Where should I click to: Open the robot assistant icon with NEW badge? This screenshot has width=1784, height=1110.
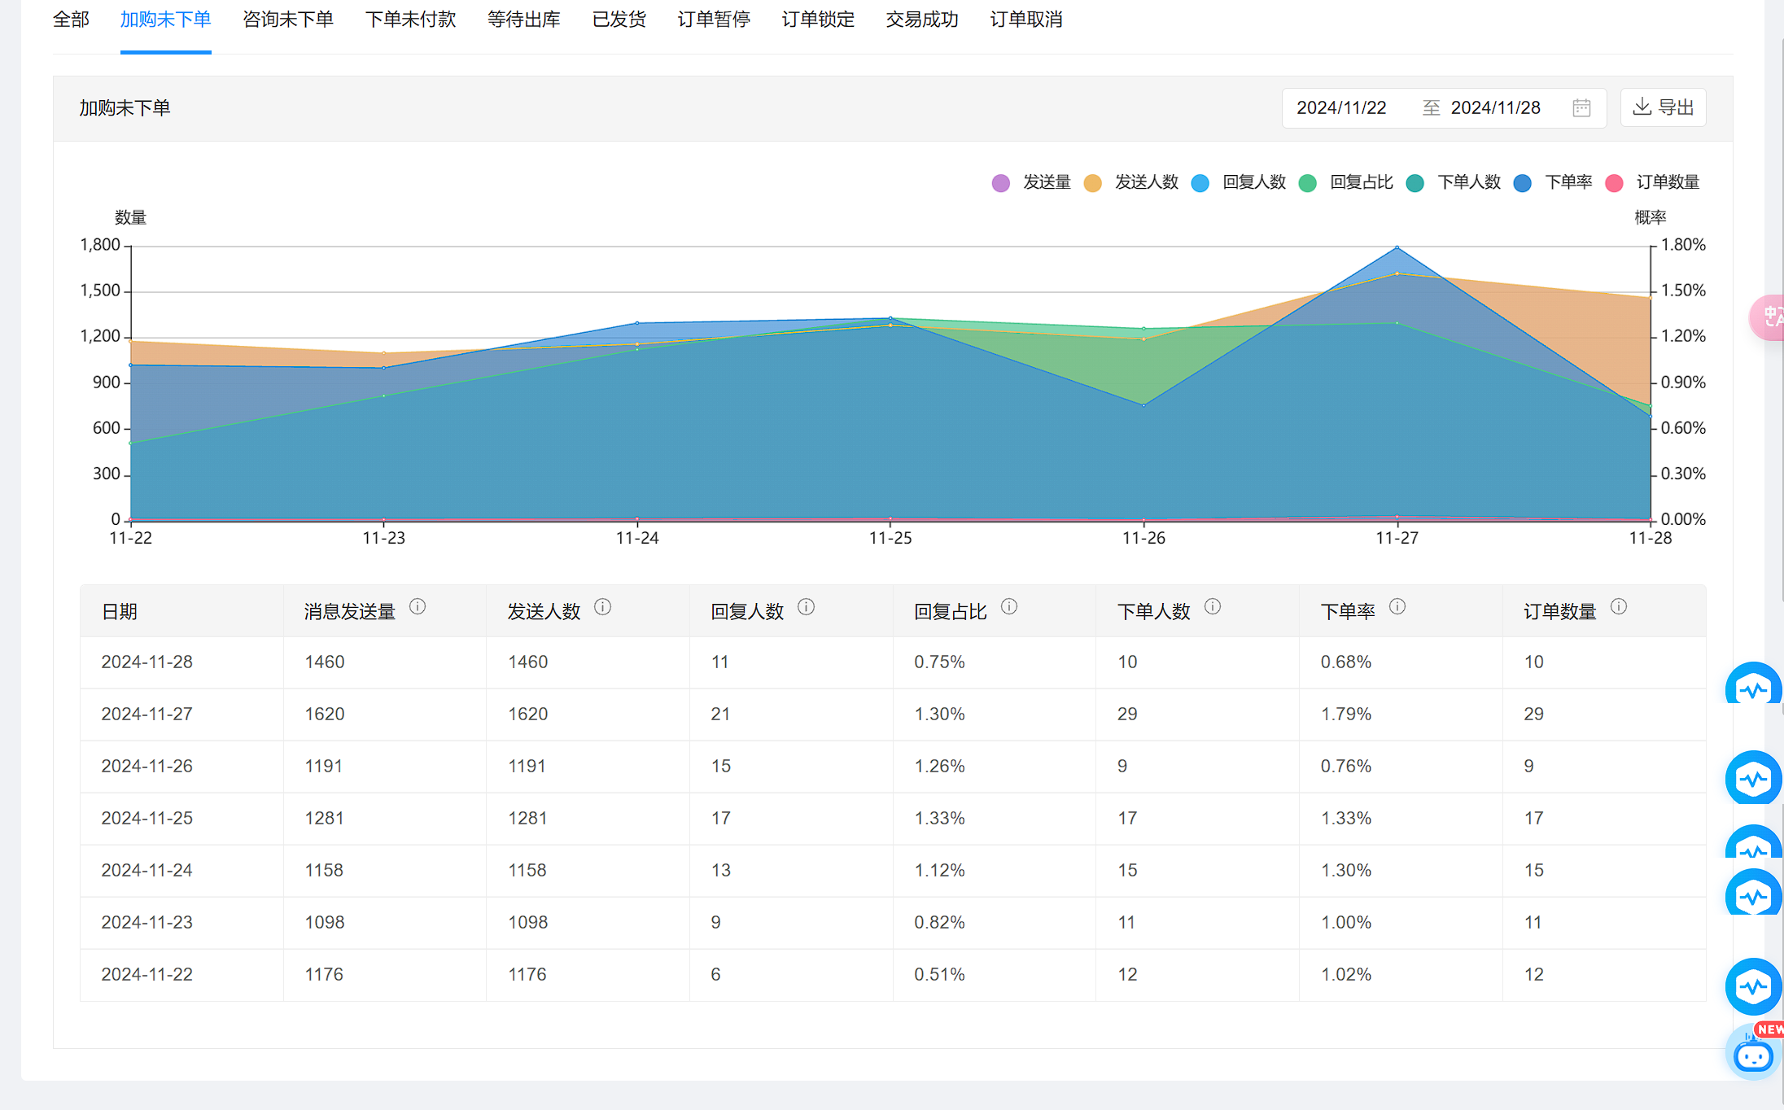point(1754,1052)
